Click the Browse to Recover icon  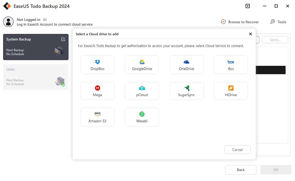[x=223, y=22]
